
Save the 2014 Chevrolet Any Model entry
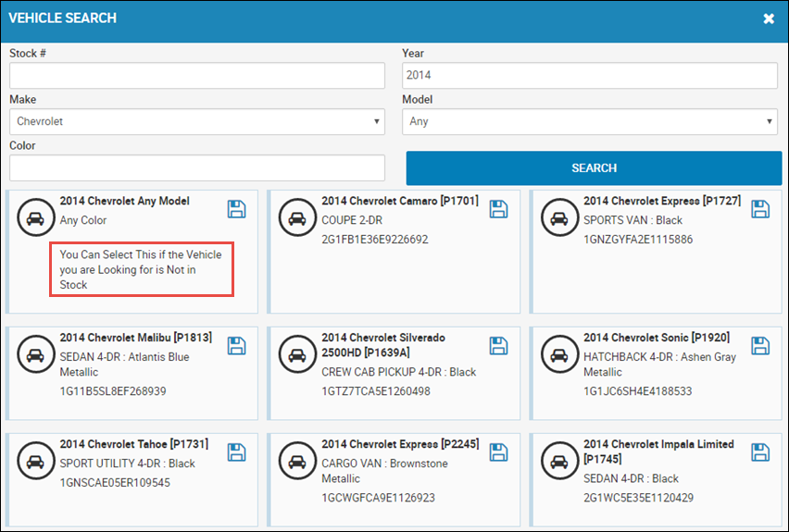(236, 209)
